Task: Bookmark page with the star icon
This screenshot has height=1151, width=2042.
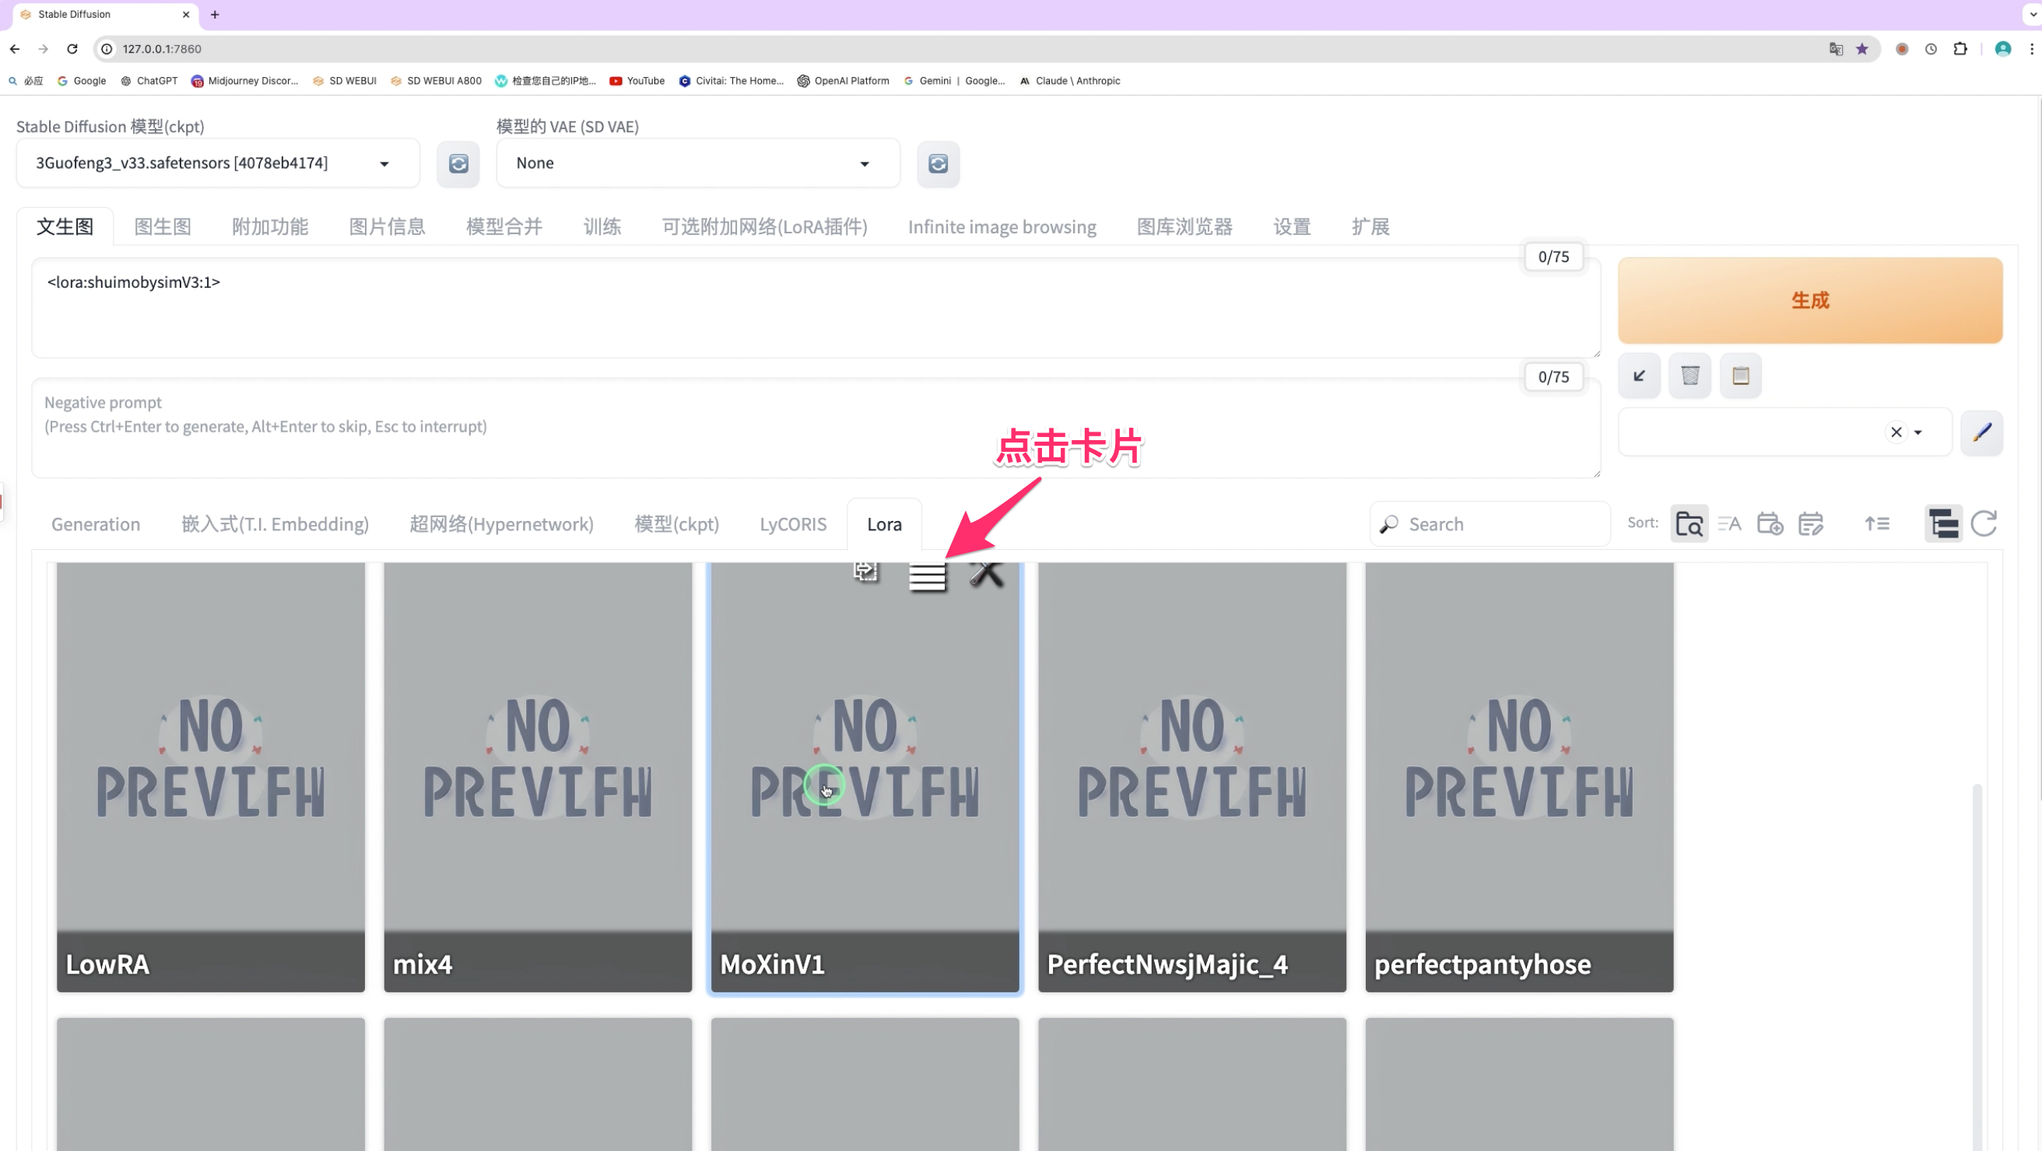Action: [1862, 49]
